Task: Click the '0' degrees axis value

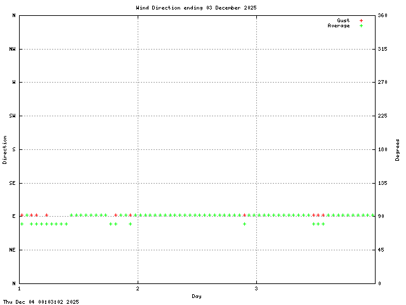Action: [x=379, y=283]
